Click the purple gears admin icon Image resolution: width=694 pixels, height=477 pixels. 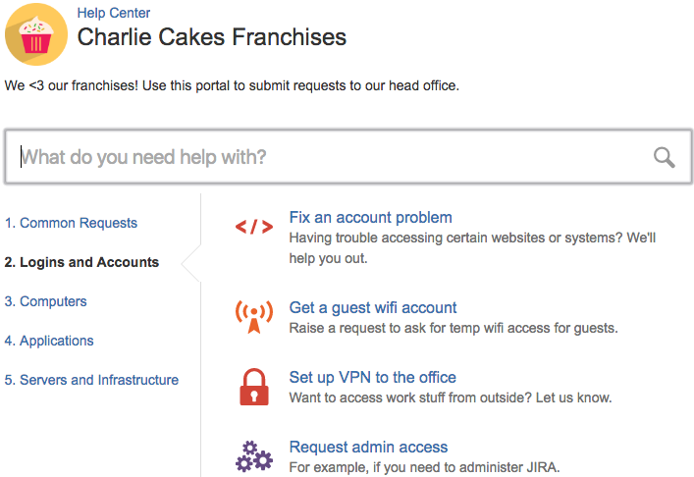[254, 456]
